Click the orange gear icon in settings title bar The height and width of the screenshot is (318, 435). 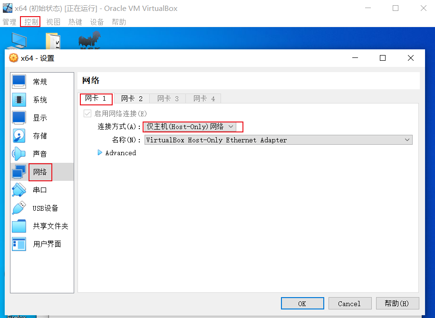(x=14, y=58)
